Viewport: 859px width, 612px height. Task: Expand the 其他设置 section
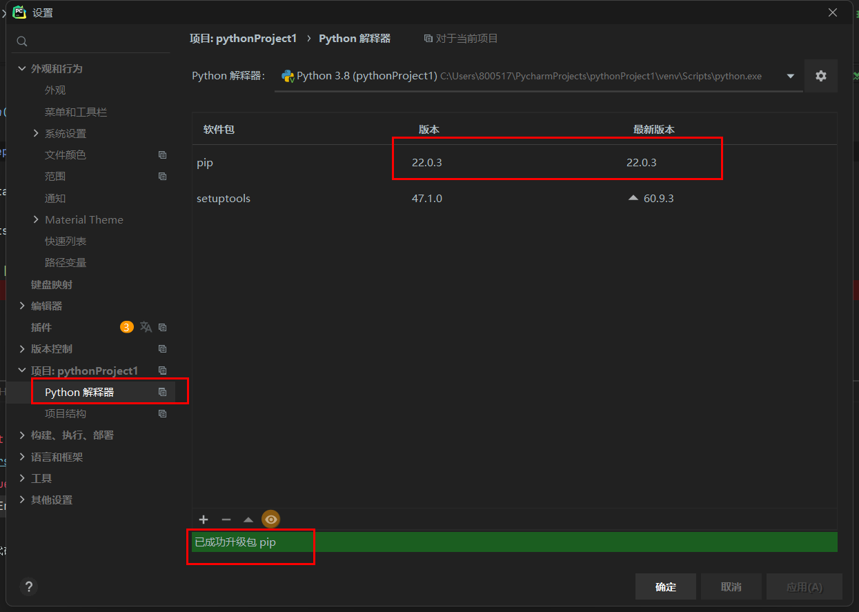point(22,500)
